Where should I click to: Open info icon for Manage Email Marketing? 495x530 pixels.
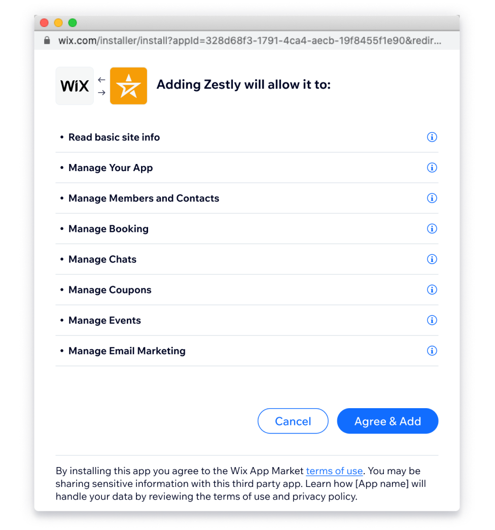pyautogui.click(x=432, y=350)
